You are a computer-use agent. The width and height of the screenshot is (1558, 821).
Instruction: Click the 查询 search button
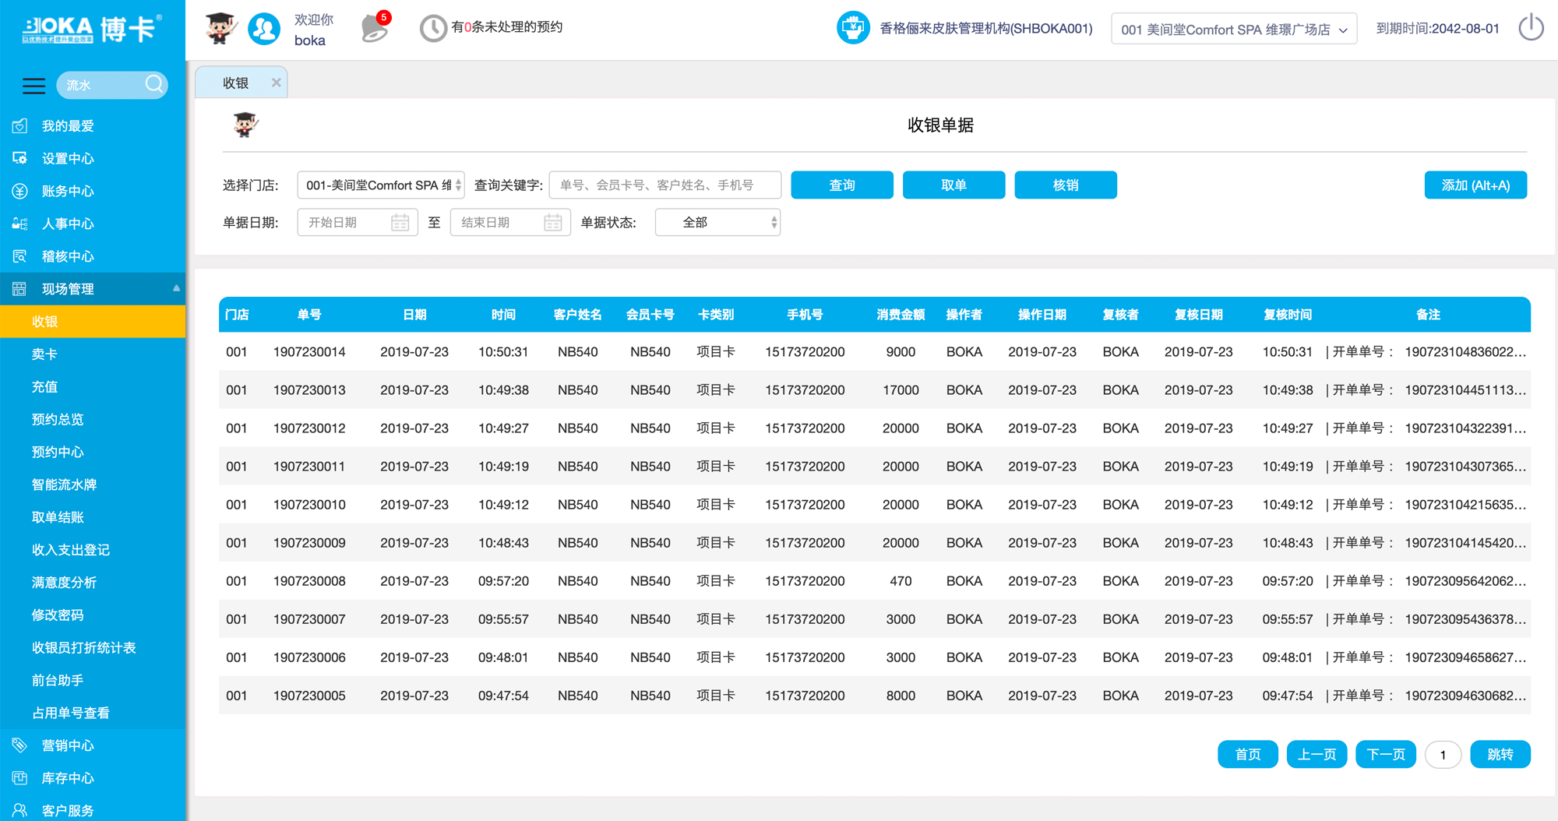[x=841, y=185]
